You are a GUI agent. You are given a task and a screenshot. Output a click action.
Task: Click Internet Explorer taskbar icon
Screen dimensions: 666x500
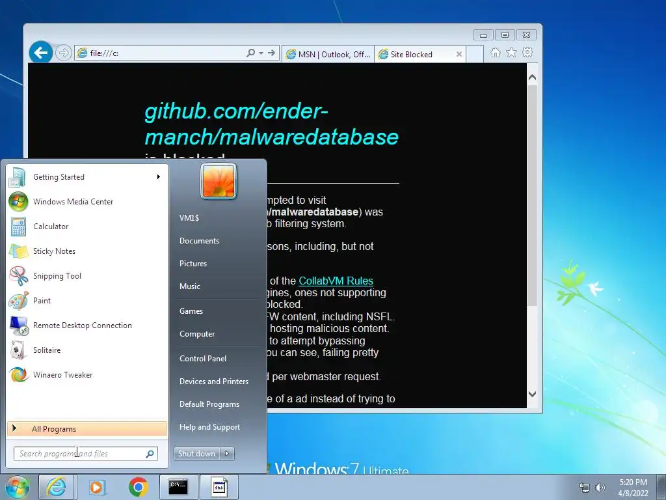pos(56,487)
